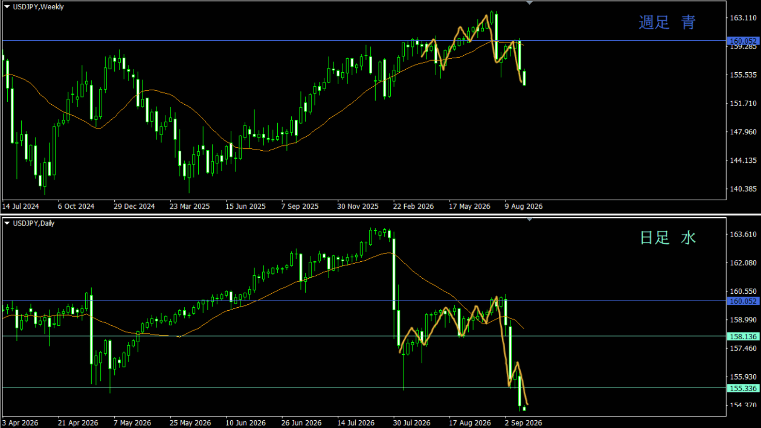Click the divider between weekly and daily charts
This screenshot has height=428, width=761.
tap(380, 215)
